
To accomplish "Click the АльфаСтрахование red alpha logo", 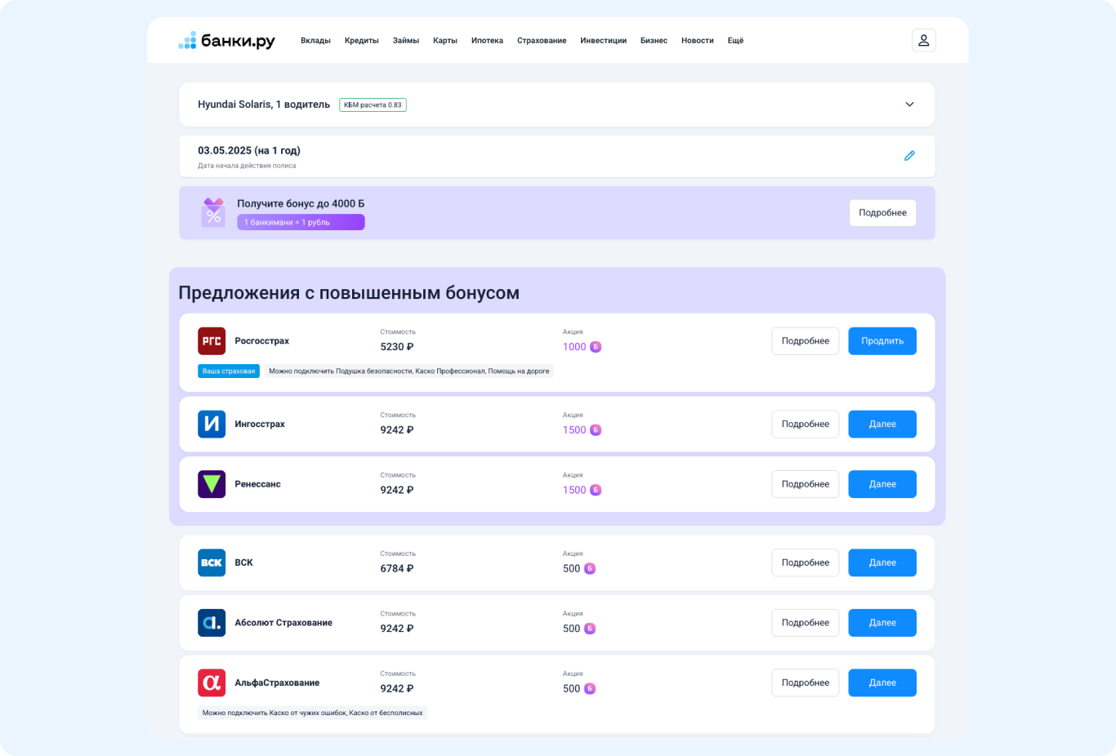I will (x=212, y=683).
